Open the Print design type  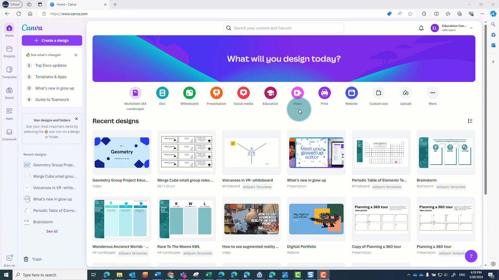point(325,93)
